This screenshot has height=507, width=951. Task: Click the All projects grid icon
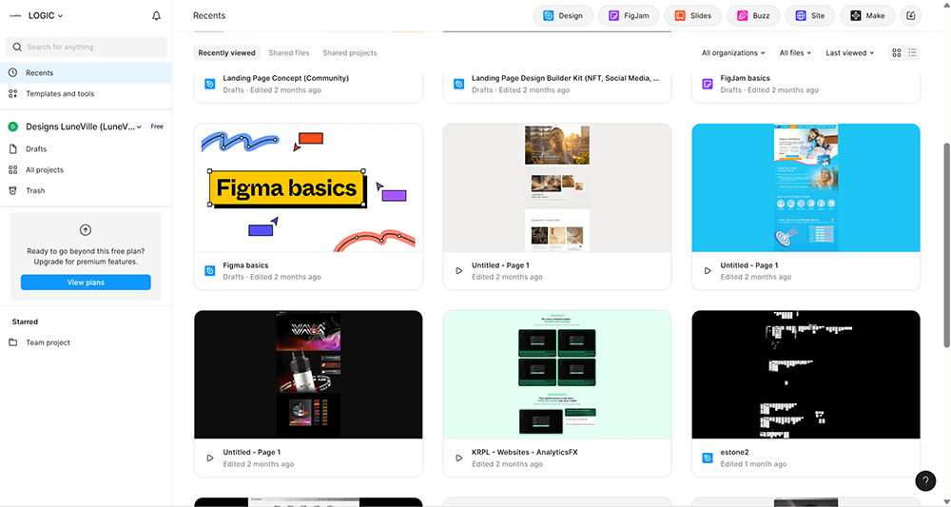12,170
